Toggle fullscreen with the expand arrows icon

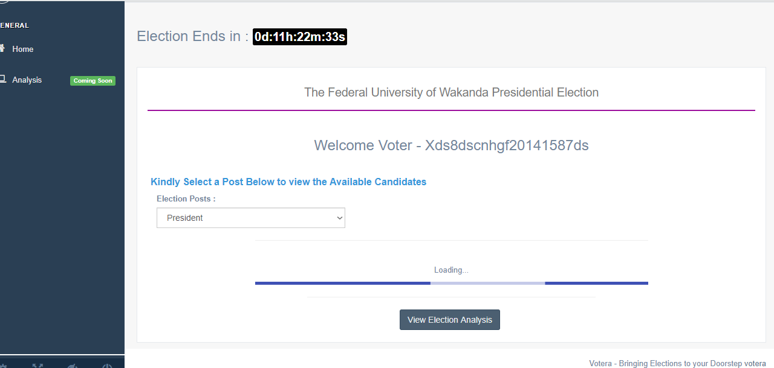[x=37, y=366]
